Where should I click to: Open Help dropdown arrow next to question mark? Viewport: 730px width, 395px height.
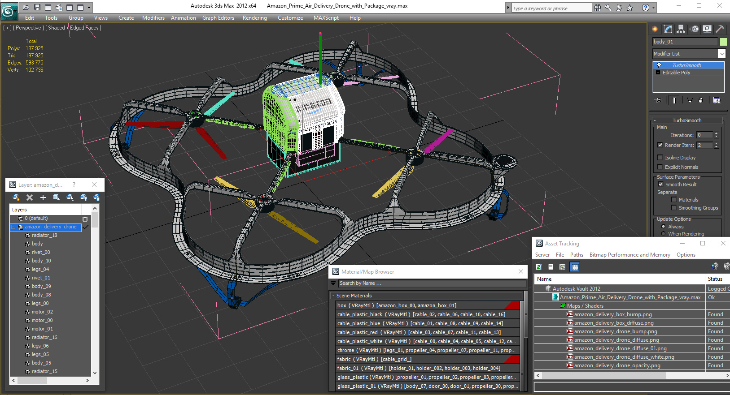click(x=653, y=8)
